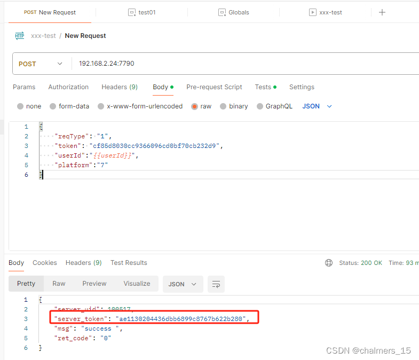
Task: Switch to the test01 tab
Action: point(142,12)
